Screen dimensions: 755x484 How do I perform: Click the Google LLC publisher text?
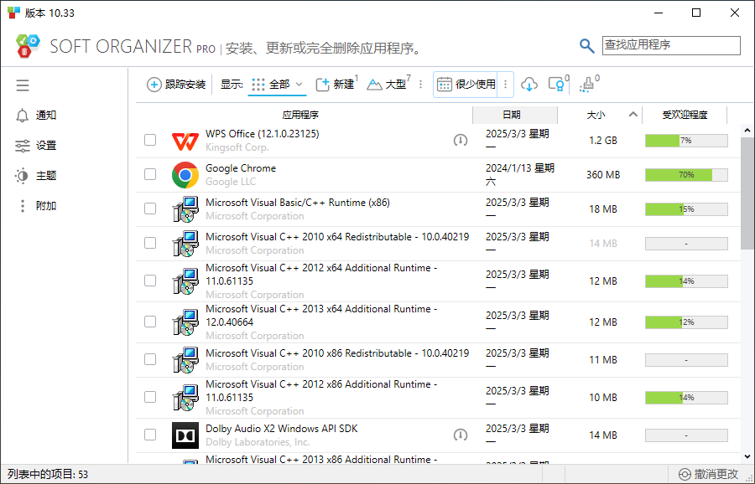point(231,182)
